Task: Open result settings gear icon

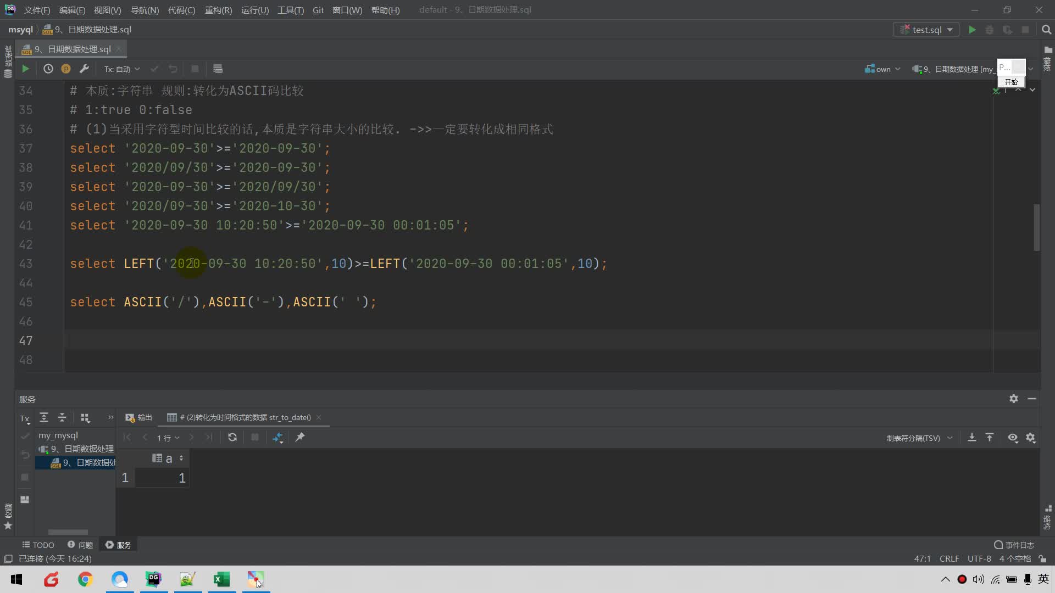Action: pyautogui.click(x=1030, y=438)
